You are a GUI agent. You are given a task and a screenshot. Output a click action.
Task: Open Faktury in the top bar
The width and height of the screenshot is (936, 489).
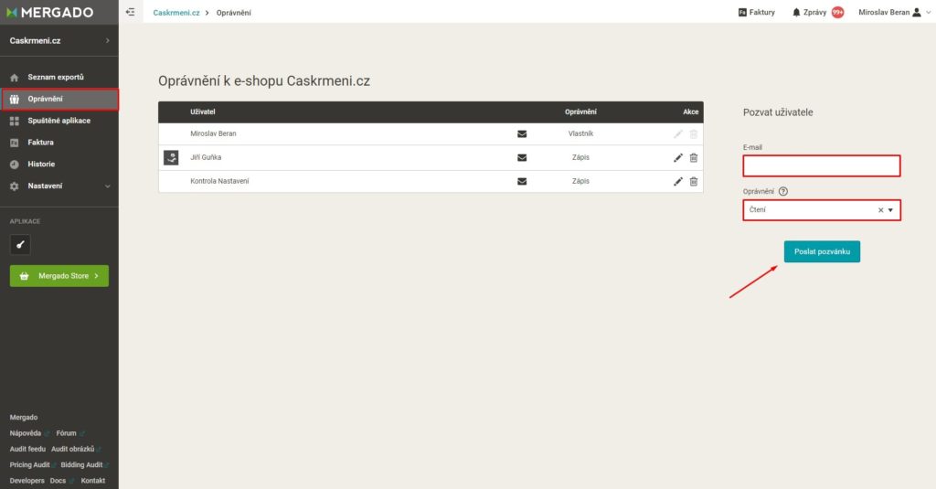tap(756, 12)
